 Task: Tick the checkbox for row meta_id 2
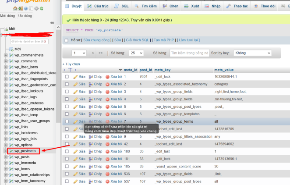(67, 84)
